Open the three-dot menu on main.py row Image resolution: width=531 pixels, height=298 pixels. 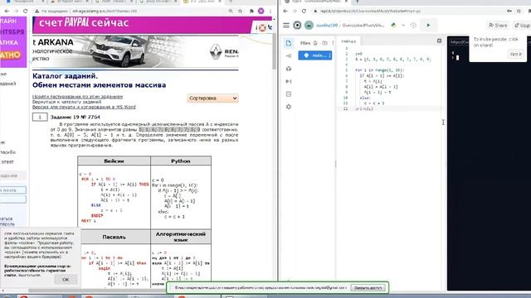(x=329, y=55)
